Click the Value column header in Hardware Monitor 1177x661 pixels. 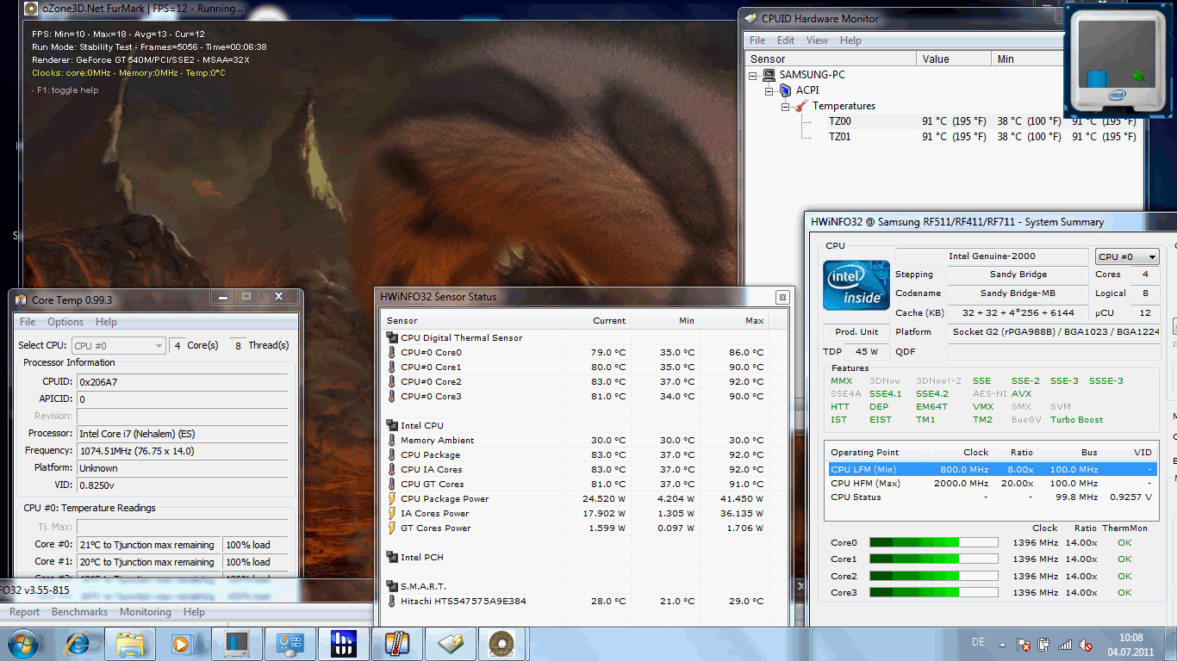pyautogui.click(x=954, y=59)
